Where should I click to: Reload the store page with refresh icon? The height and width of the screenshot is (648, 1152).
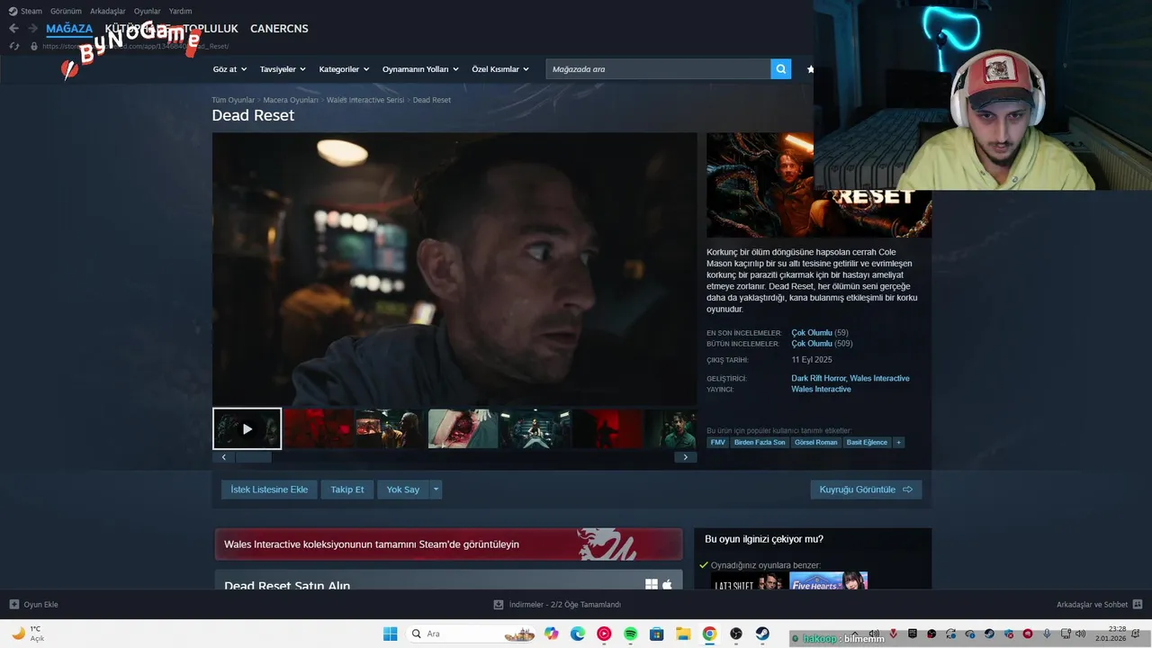point(13,46)
